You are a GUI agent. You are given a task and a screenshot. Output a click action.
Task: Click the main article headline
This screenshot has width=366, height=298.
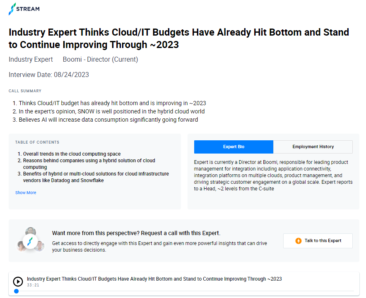click(179, 38)
